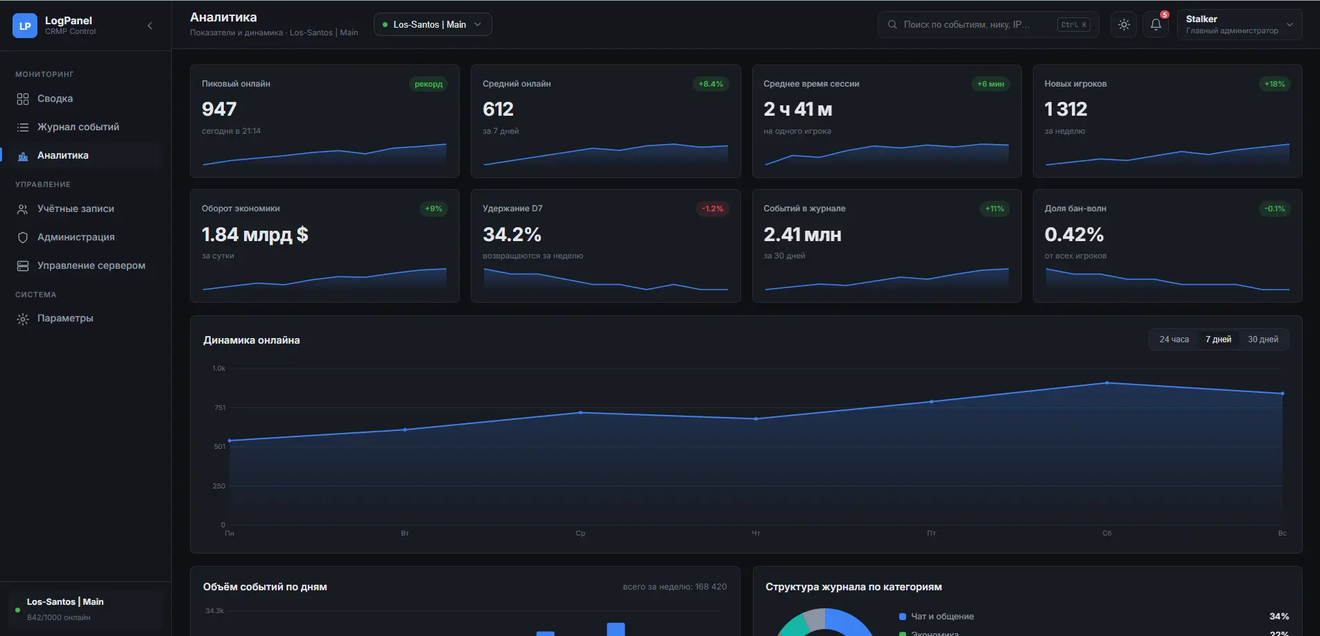Click the Динамика онлайна heading
Image resolution: width=1320 pixels, height=636 pixels.
[252, 341]
